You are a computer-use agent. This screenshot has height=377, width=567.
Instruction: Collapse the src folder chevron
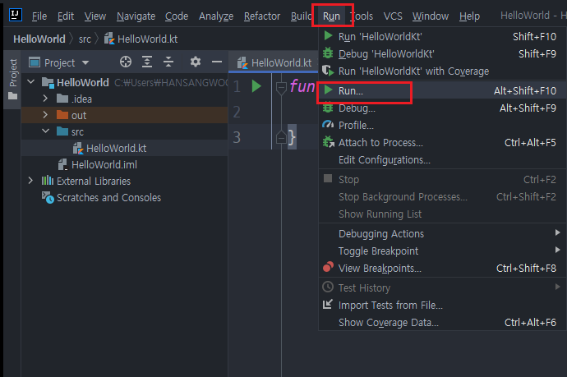click(45, 131)
